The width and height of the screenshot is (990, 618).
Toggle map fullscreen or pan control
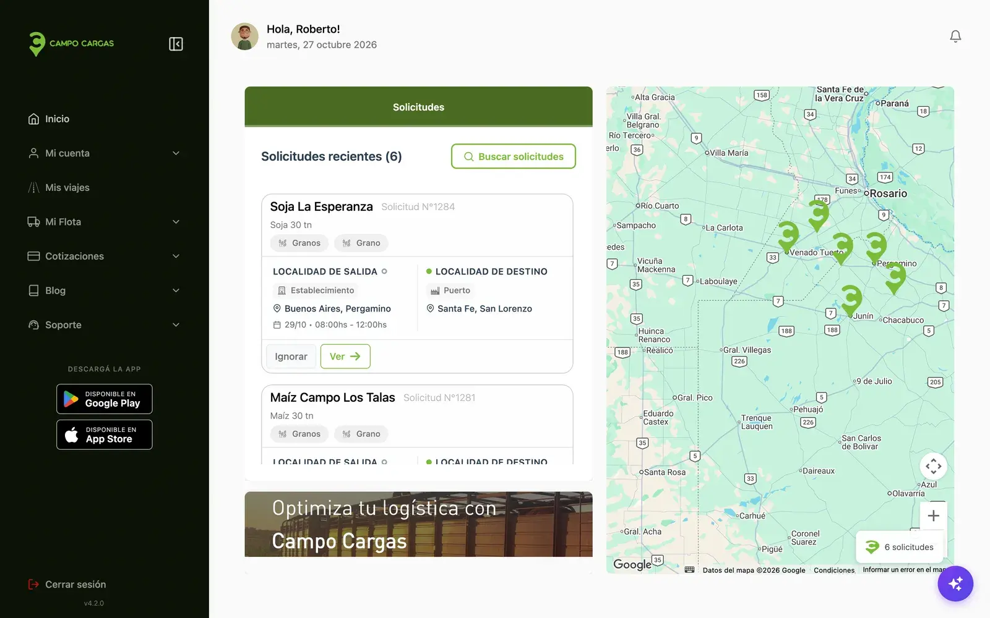934,467
